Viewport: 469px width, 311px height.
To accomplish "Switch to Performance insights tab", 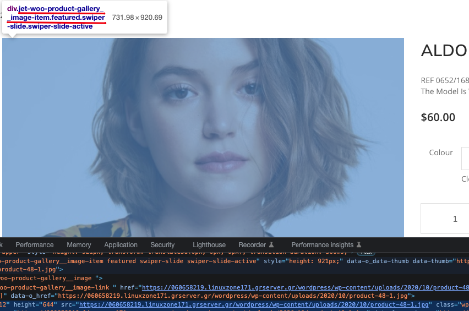I will tap(326, 245).
